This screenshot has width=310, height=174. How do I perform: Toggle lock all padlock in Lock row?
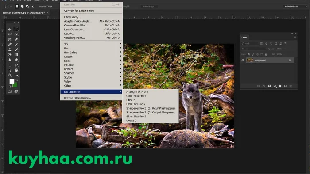tap(266, 54)
